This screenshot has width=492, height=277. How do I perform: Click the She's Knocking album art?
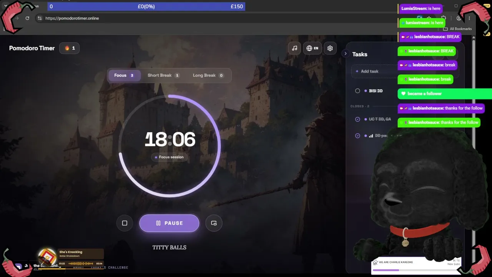tap(47, 257)
